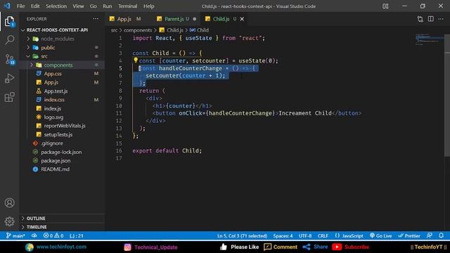
Task: Click Ln 5, Col 3 cursor position indicator
Action: point(242,236)
